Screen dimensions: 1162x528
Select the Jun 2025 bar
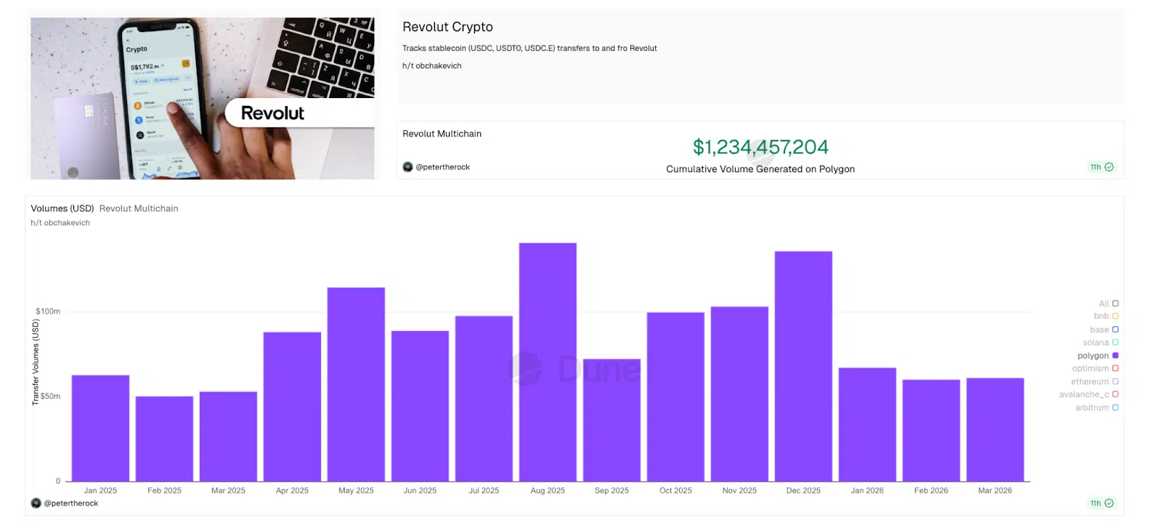click(420, 406)
